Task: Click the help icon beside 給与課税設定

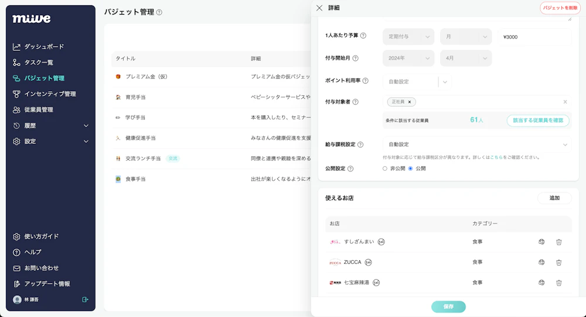Action: tap(360, 144)
